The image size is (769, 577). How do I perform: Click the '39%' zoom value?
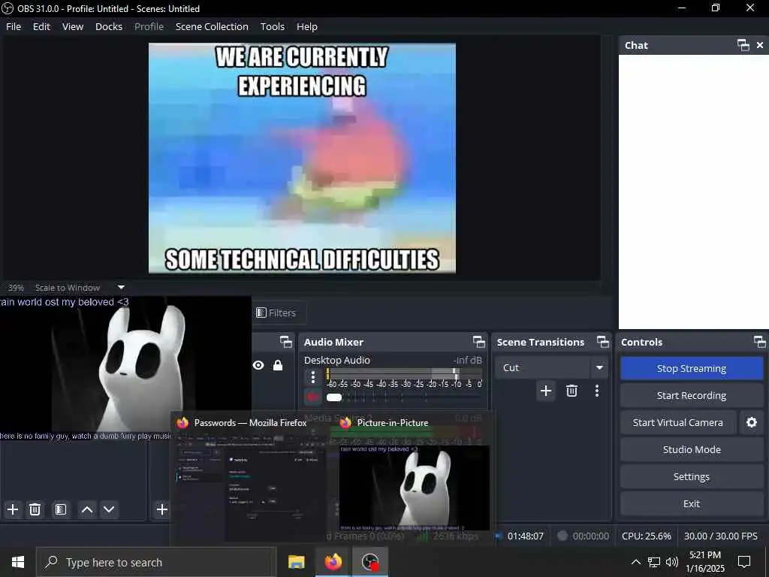coord(17,288)
